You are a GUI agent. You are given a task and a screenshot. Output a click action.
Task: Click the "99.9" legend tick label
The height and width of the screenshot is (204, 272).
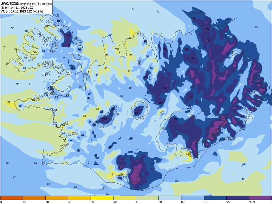click(x=252, y=202)
